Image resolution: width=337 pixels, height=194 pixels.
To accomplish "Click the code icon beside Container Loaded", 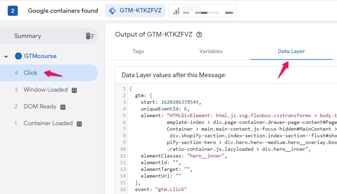I will tap(79, 124).
